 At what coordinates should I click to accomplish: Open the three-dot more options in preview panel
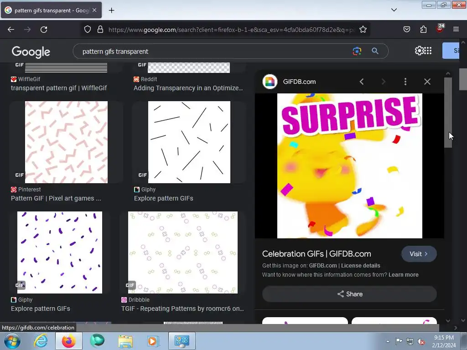[x=405, y=82]
